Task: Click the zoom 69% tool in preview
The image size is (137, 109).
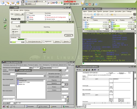Action: click(x=79, y=70)
